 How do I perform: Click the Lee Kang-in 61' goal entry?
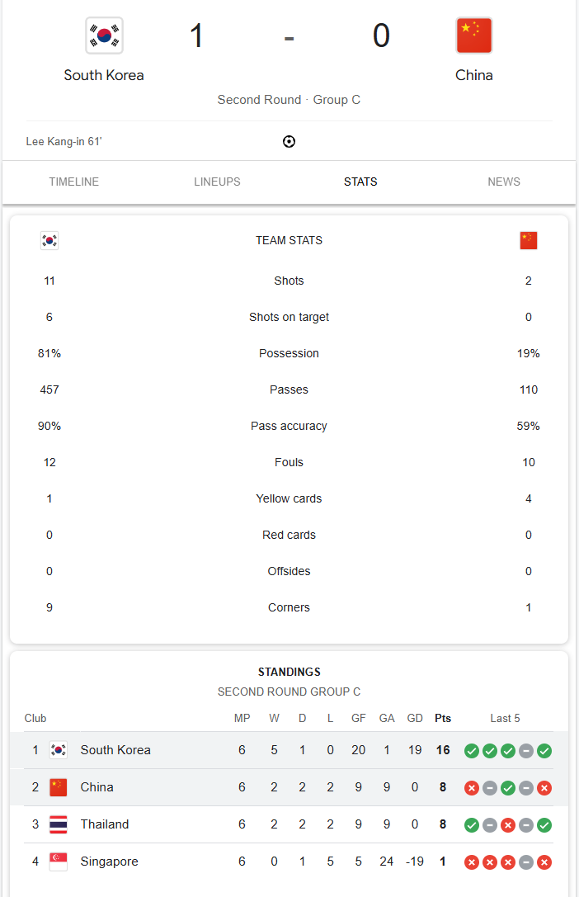pyautogui.click(x=64, y=142)
